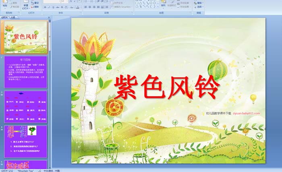Click the "Mountain Top" theme name in status bar
This screenshot has width=282, height=172.
(26, 171)
